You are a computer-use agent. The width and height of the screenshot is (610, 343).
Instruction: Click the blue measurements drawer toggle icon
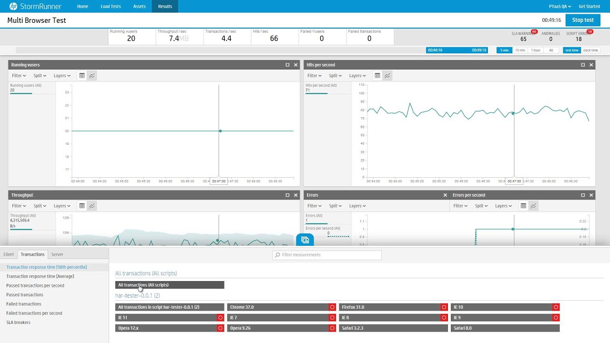305,240
